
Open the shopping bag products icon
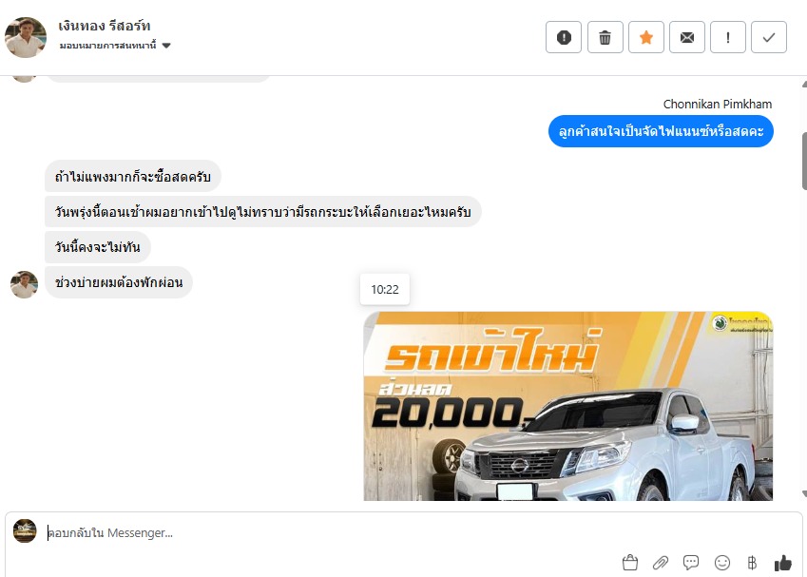click(630, 563)
